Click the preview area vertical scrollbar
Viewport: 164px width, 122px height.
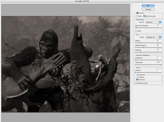[x=131, y=63]
